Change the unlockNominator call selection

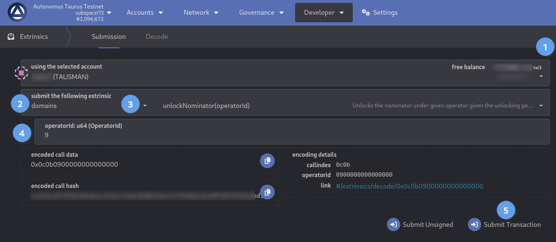pyautogui.click(x=350, y=106)
